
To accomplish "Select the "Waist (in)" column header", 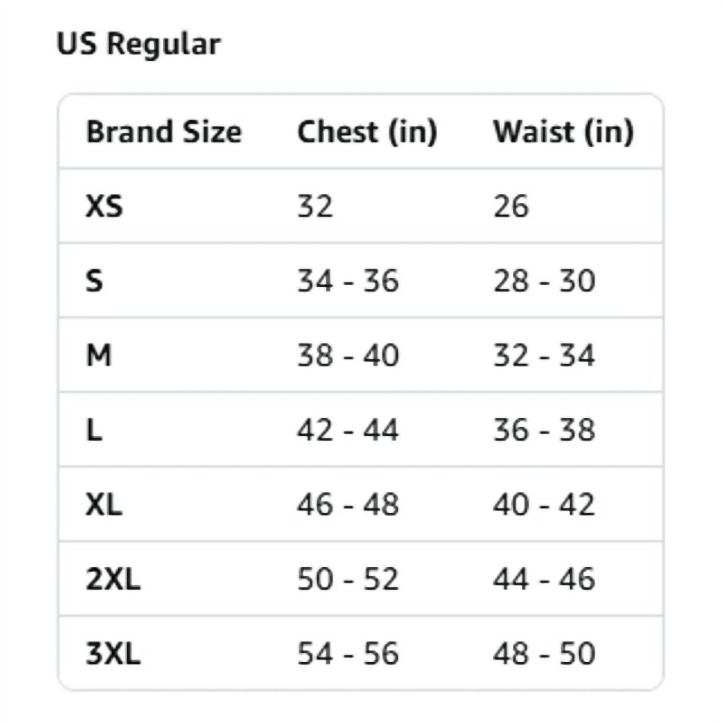I will (x=563, y=132).
